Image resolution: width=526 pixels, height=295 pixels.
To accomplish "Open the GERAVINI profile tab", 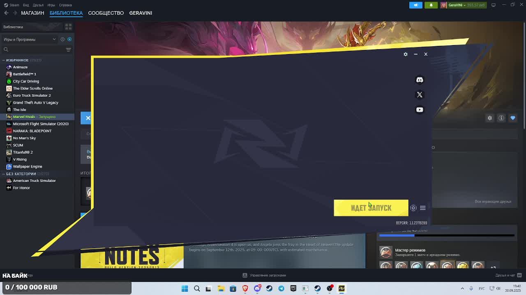I will click(141, 13).
